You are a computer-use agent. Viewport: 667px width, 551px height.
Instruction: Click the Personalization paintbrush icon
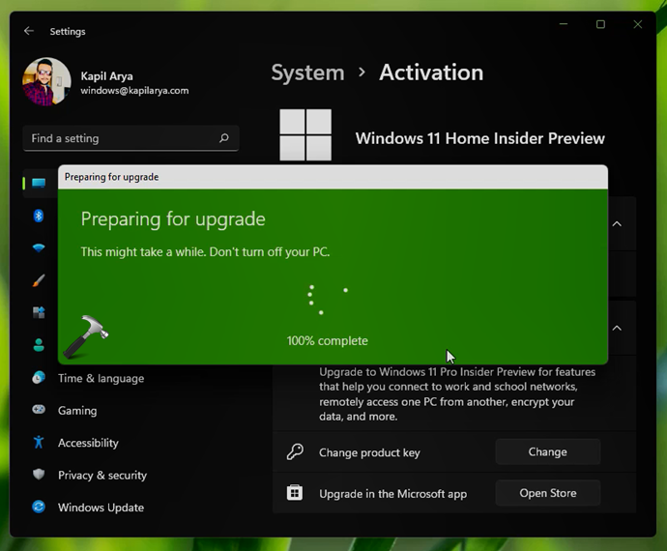pyautogui.click(x=39, y=280)
